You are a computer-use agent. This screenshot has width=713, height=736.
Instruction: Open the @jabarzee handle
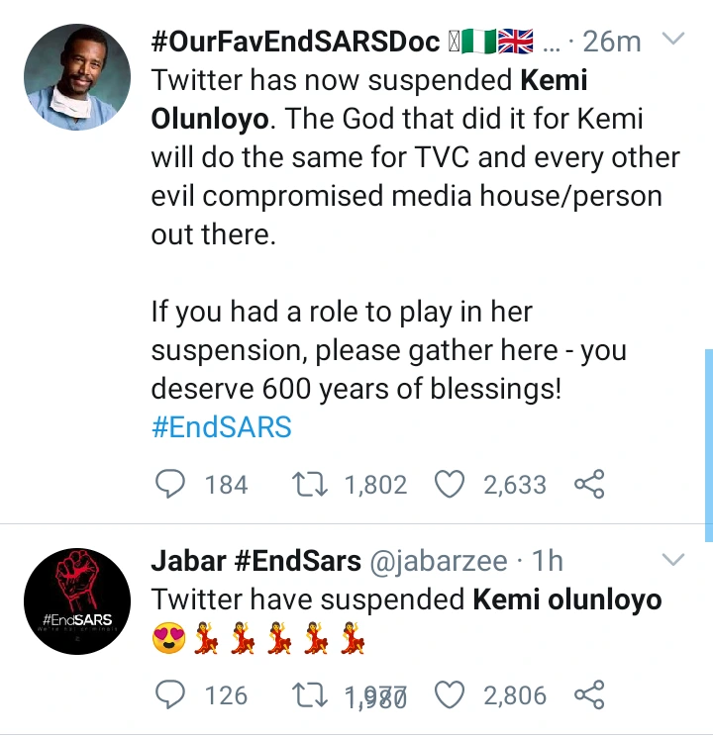coord(439,561)
